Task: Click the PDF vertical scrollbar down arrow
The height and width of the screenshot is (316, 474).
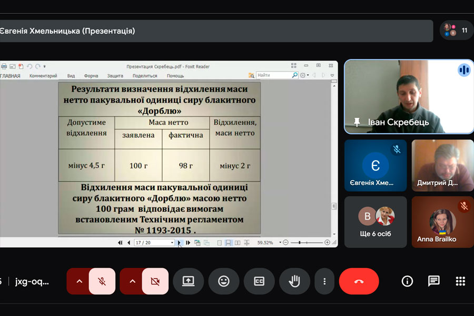Action: [x=334, y=234]
